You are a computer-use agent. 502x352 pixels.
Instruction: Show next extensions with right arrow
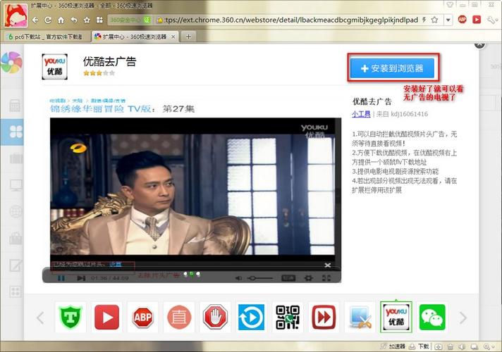click(x=463, y=318)
